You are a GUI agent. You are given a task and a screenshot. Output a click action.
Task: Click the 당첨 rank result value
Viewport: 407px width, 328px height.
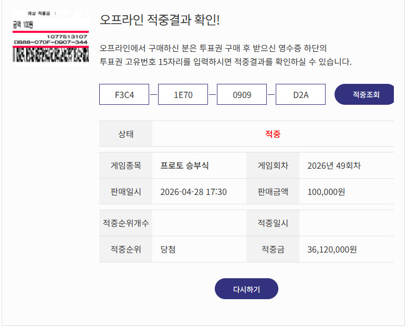coord(168,249)
